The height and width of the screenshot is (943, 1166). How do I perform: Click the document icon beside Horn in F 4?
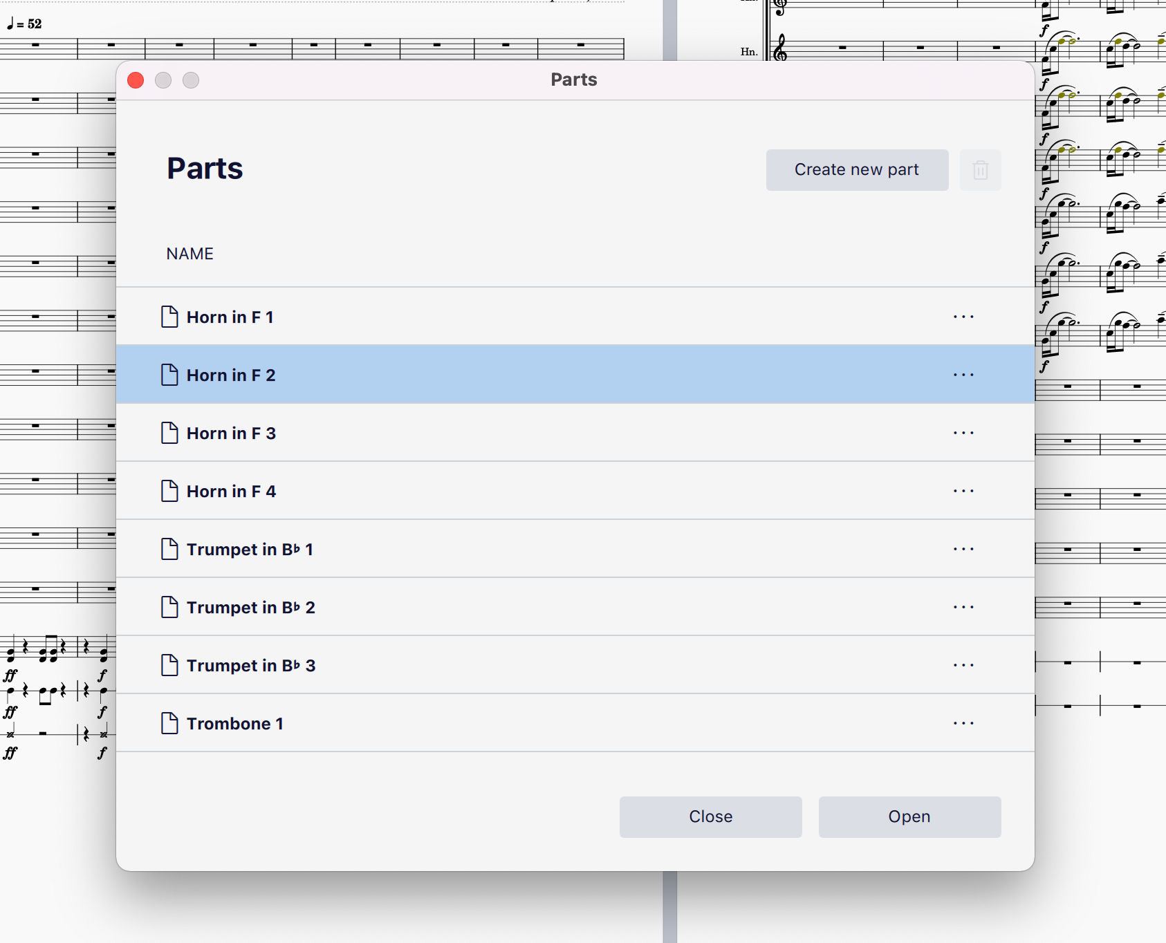click(170, 491)
